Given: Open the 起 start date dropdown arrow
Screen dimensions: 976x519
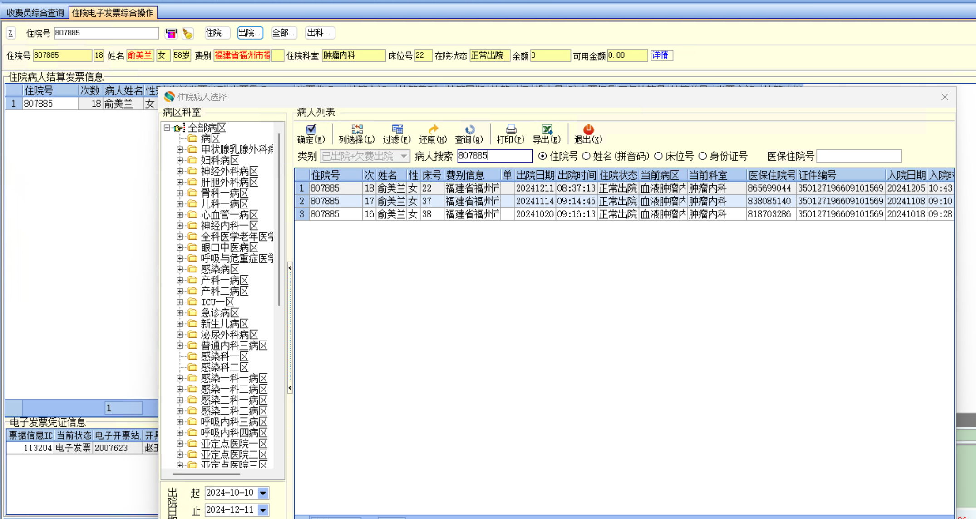Looking at the screenshot, I should [263, 493].
